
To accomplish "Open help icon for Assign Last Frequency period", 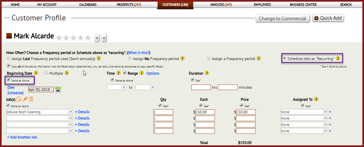I will (x=99, y=59).
